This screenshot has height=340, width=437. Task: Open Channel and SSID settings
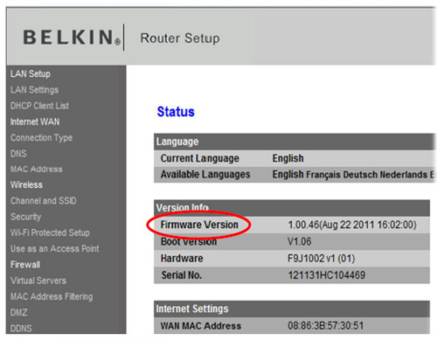44,200
